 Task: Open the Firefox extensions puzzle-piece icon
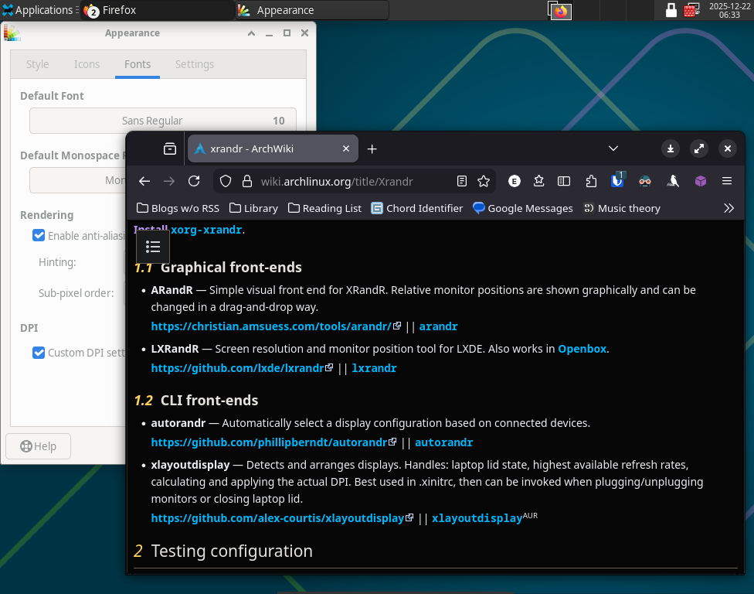tap(591, 181)
